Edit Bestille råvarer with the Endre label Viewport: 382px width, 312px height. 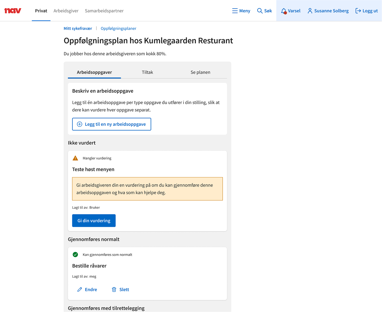[91, 290]
